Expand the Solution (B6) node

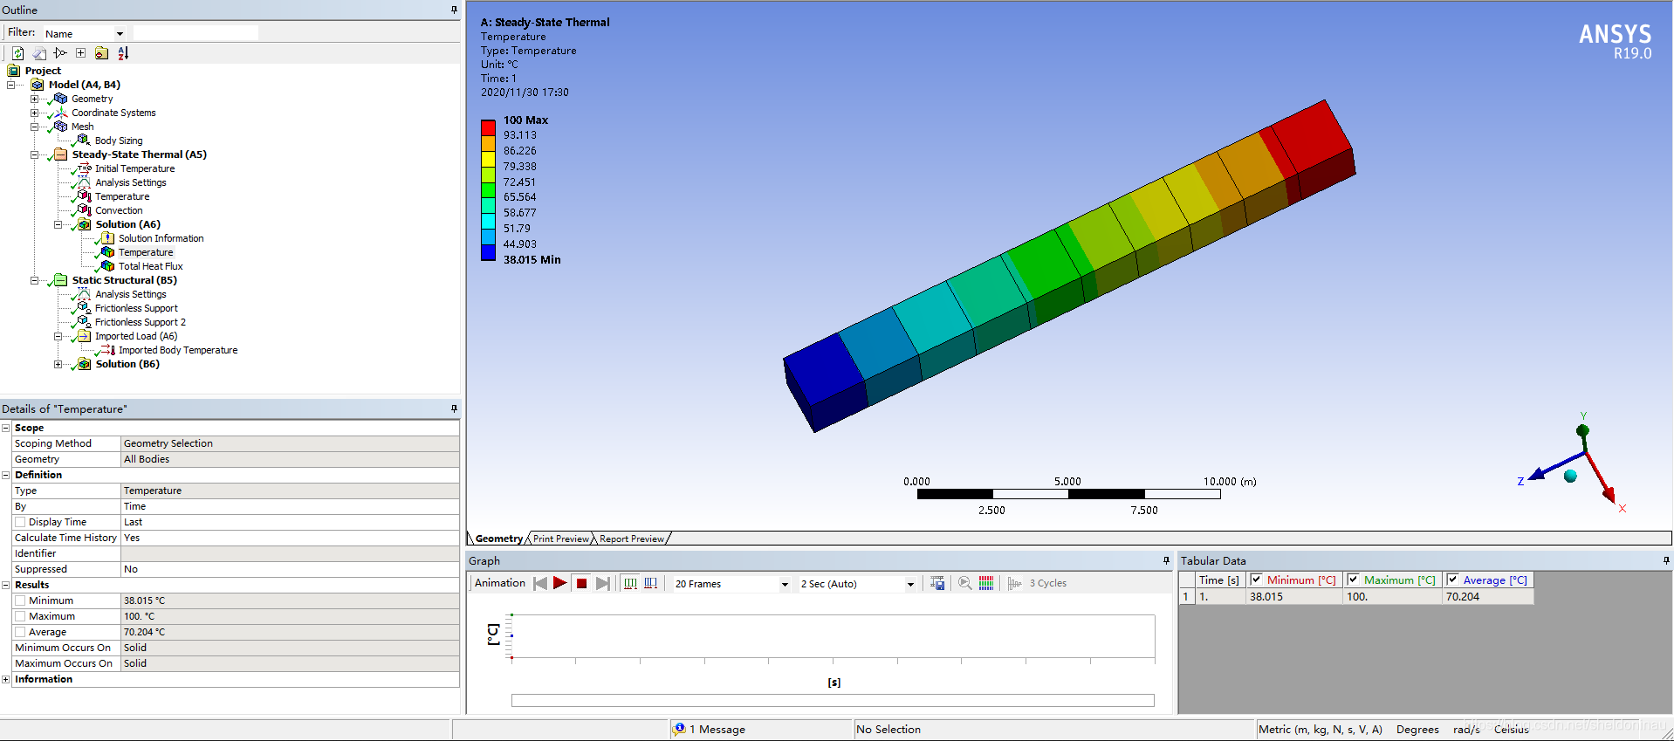[x=58, y=364]
